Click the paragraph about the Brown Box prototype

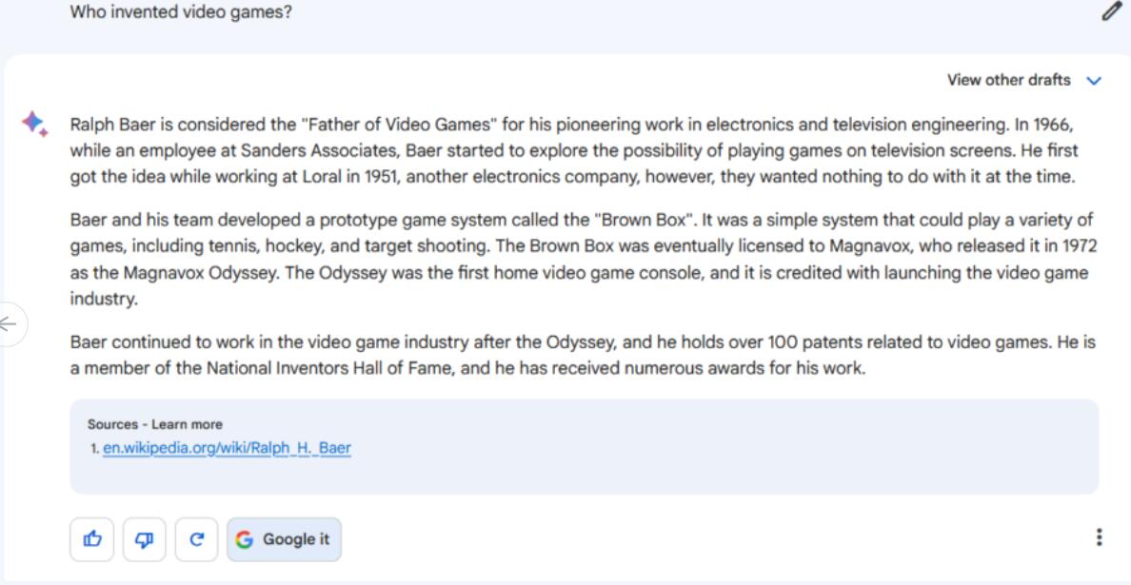tap(571, 260)
